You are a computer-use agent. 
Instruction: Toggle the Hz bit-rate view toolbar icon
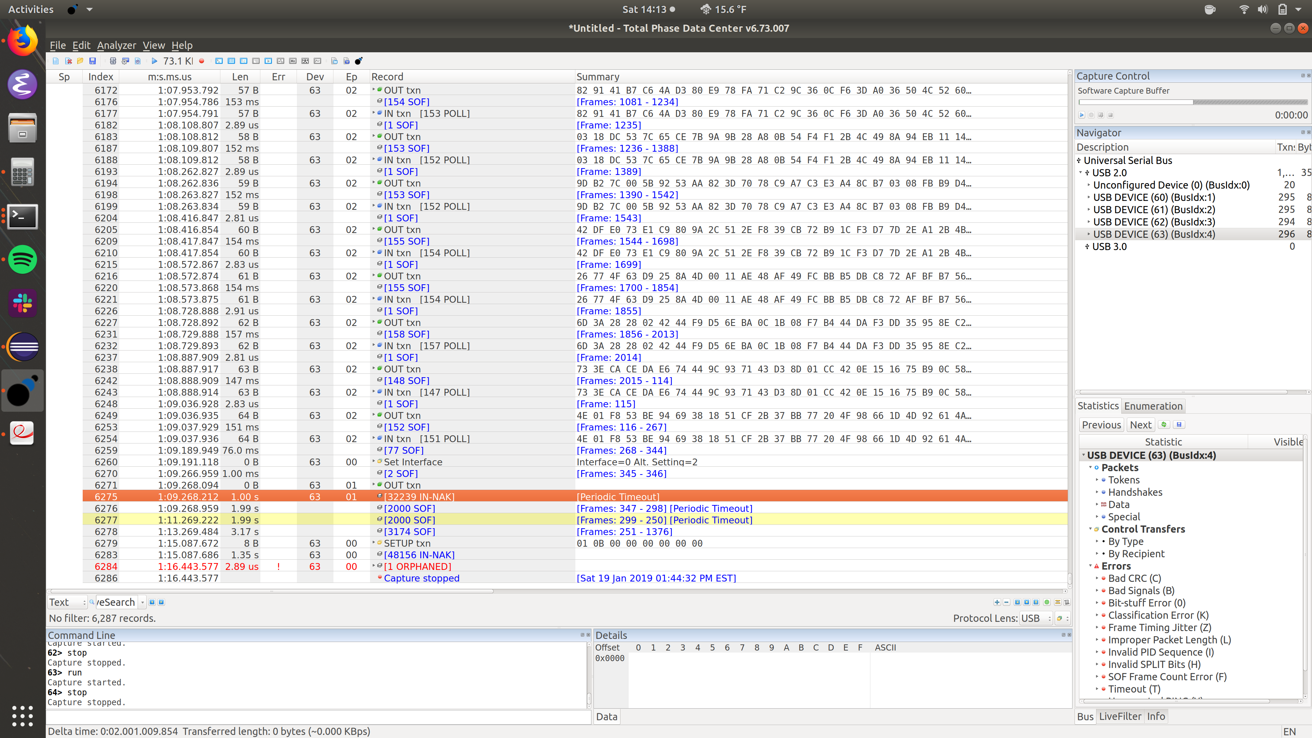293,61
